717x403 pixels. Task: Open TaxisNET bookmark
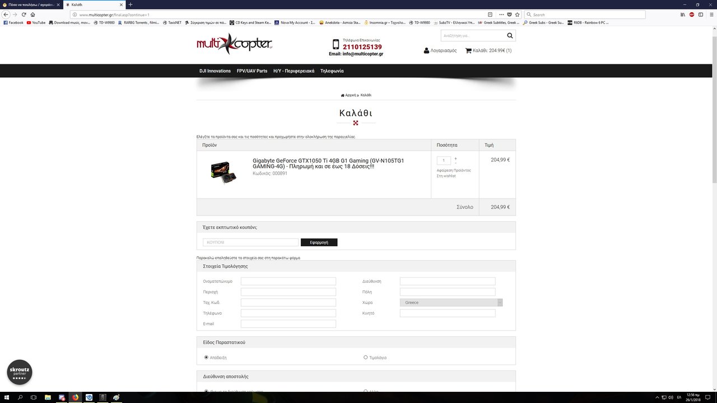click(x=172, y=23)
